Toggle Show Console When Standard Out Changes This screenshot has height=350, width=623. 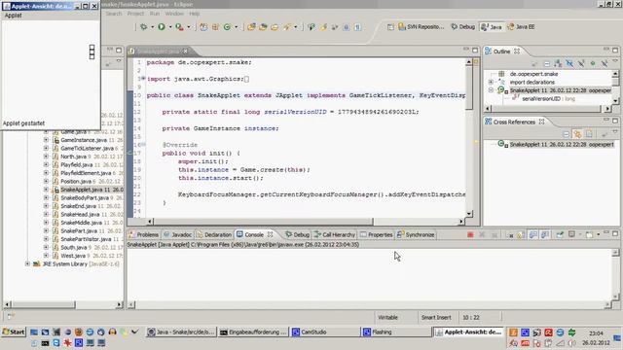(533, 235)
